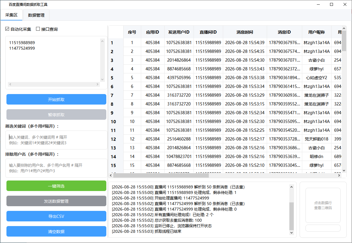
Task: Click the 消息时间 column header
Action: click(245, 32)
